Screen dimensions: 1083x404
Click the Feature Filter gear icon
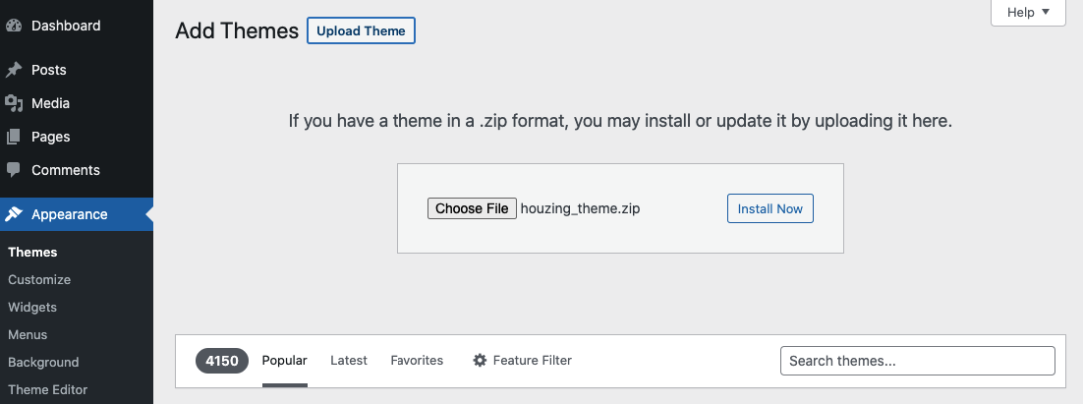pyautogui.click(x=480, y=361)
